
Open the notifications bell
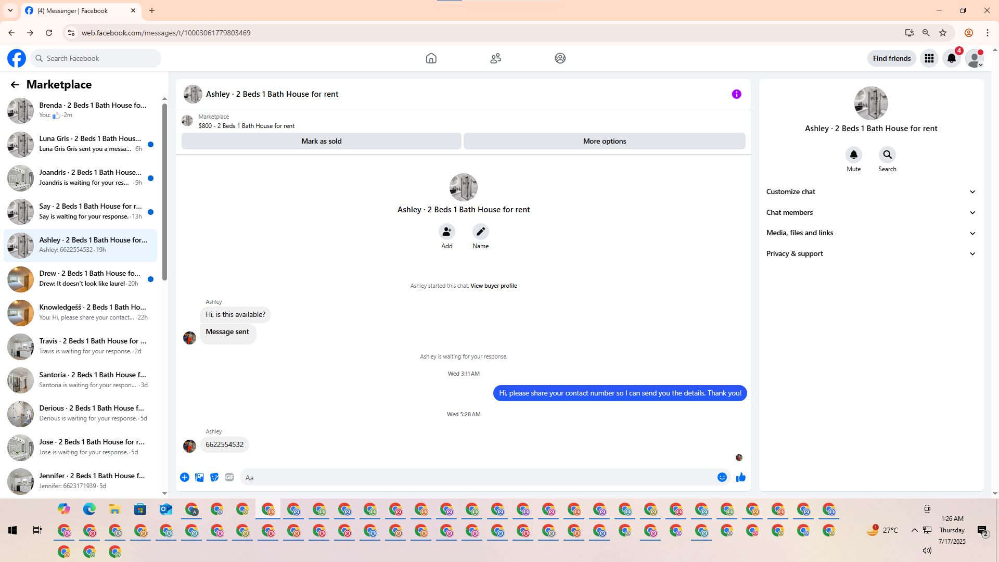pyautogui.click(x=952, y=58)
